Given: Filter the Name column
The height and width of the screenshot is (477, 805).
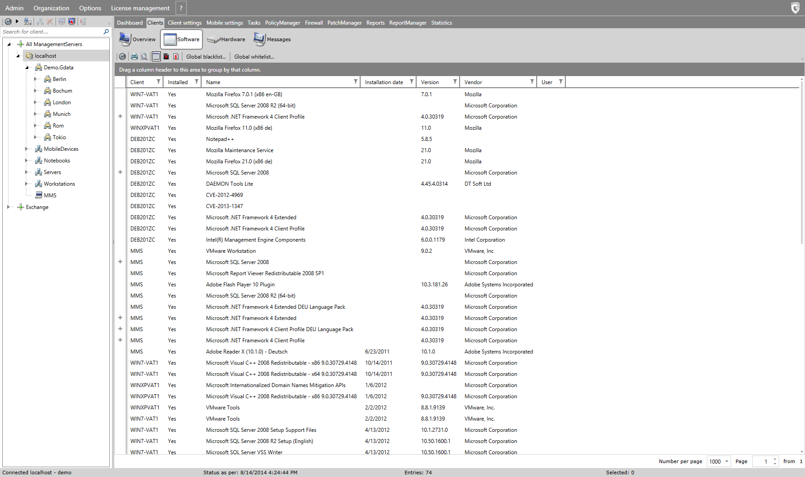Looking at the screenshot, I should (x=355, y=82).
